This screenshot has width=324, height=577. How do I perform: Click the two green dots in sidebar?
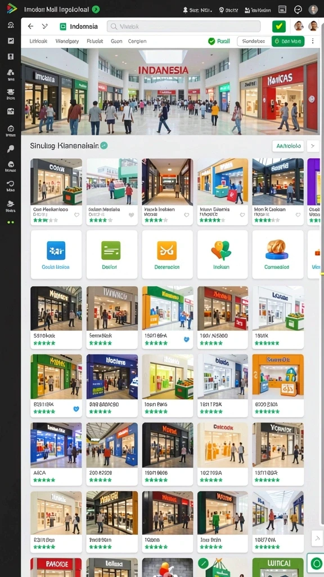11,222
